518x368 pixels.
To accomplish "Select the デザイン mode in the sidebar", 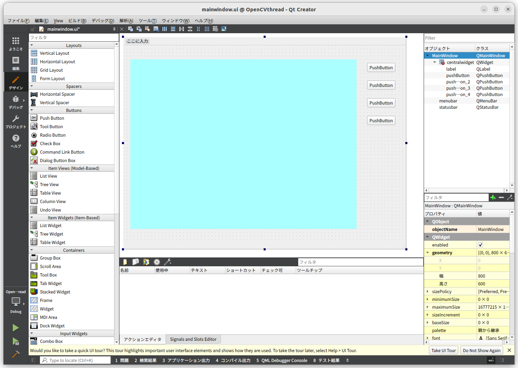I will 16,82.
